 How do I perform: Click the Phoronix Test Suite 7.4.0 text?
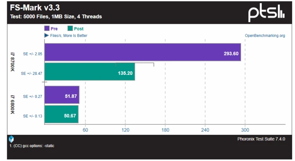pos(261,138)
